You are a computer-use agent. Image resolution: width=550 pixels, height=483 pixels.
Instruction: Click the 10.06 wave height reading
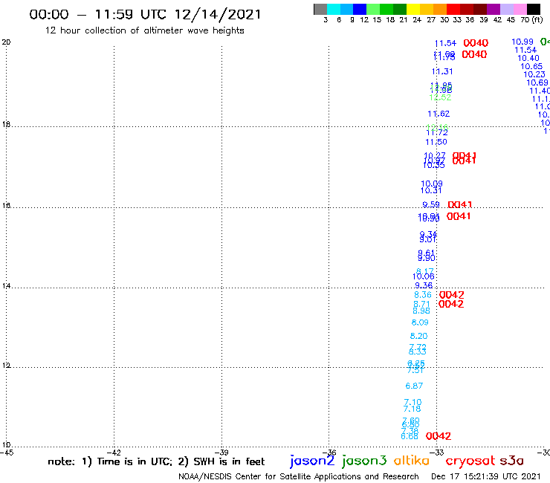point(424,276)
